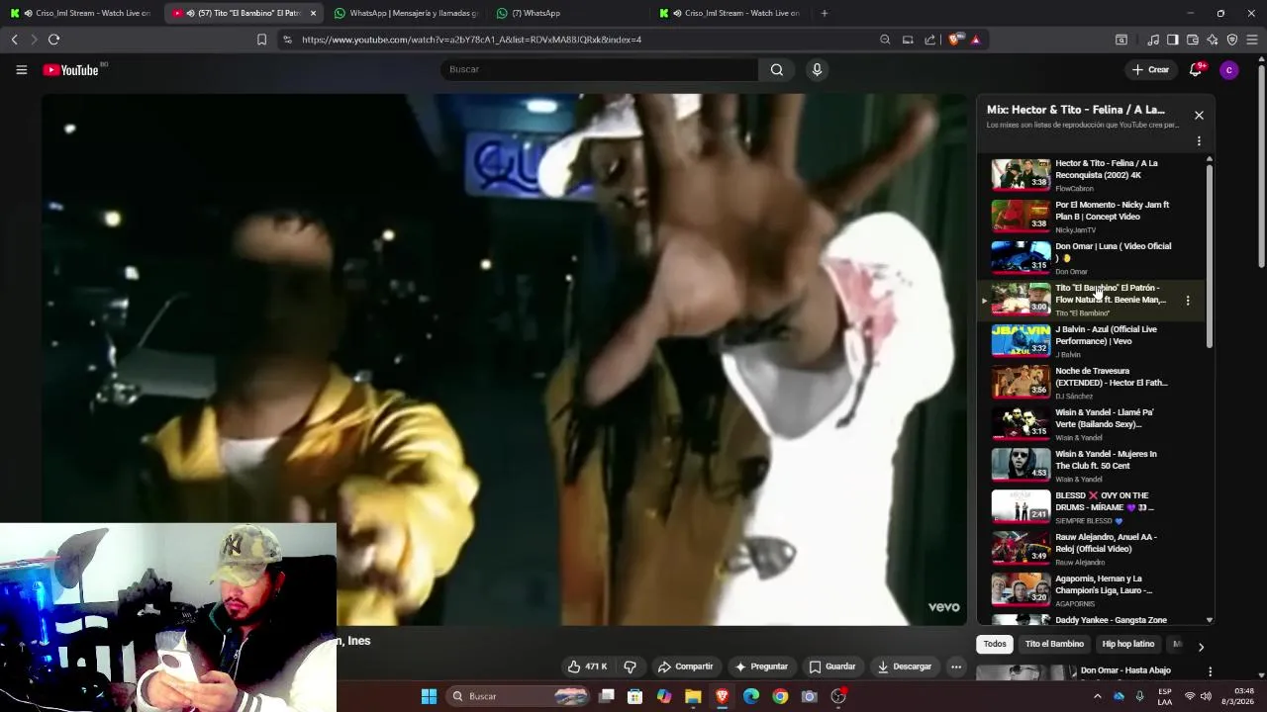The width and height of the screenshot is (1267, 712).
Task: Click the Guardar button
Action: tap(831, 667)
